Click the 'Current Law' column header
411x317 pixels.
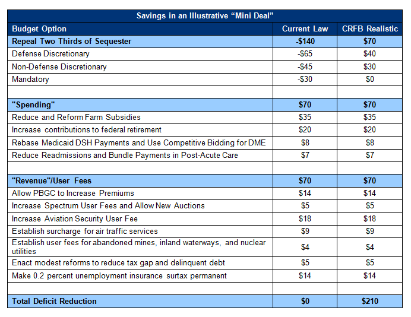[x=305, y=29]
